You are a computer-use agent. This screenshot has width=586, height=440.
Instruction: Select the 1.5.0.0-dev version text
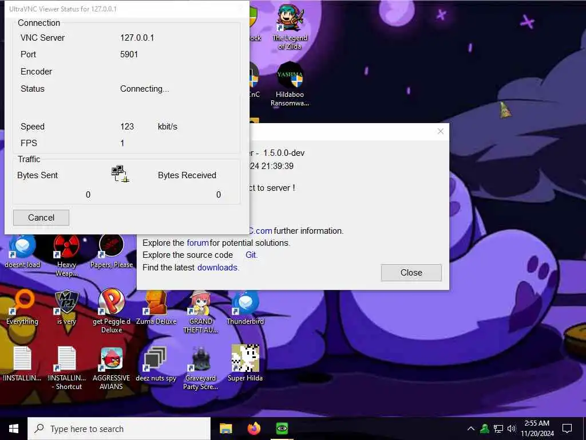[x=284, y=153]
